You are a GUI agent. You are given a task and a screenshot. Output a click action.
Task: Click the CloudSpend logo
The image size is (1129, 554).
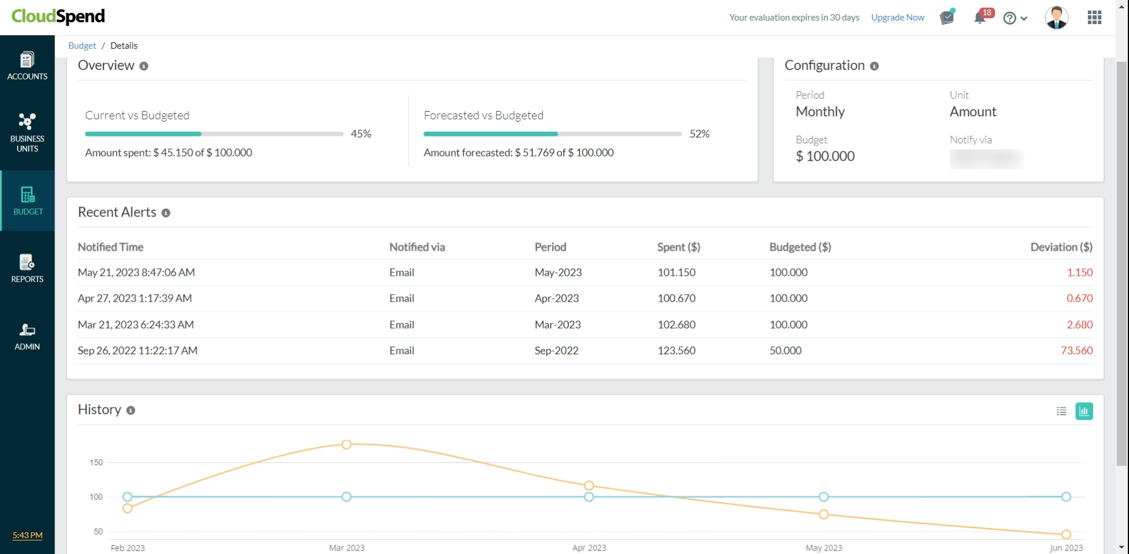click(x=58, y=16)
